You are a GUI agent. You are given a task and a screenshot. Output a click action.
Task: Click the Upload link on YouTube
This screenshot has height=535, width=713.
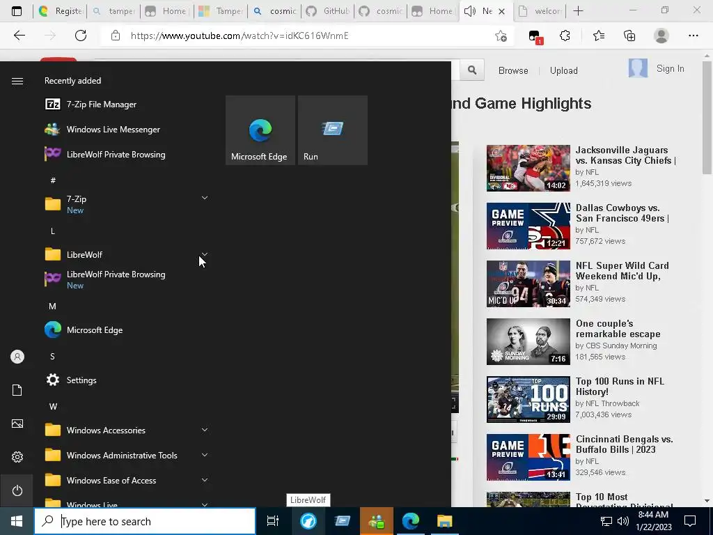click(563, 70)
